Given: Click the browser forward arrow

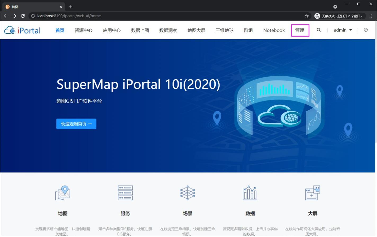Looking at the screenshot, I should tap(14, 16).
